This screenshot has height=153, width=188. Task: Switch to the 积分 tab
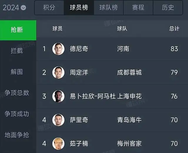[49, 8]
